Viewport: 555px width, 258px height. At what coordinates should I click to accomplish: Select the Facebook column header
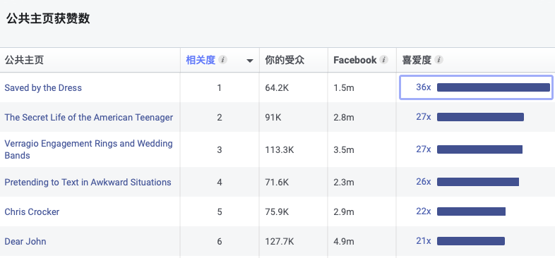(x=354, y=60)
